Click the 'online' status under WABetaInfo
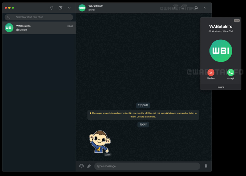The width and height of the screenshot is (246, 176). [x=91, y=10]
